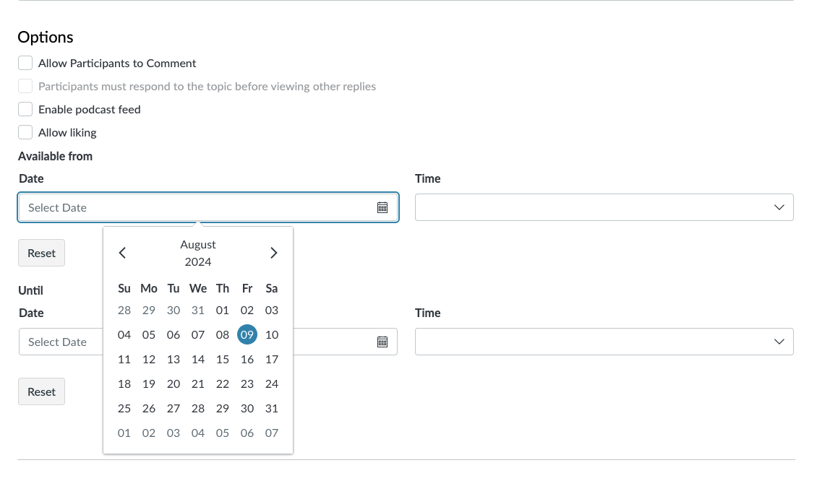This screenshot has height=481, width=822.
Task: Reset the Available from date
Action: coord(41,253)
